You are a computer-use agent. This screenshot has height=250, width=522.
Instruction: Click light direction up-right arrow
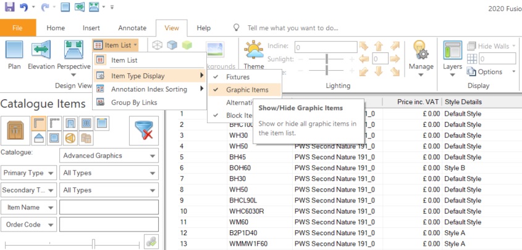[395, 46]
